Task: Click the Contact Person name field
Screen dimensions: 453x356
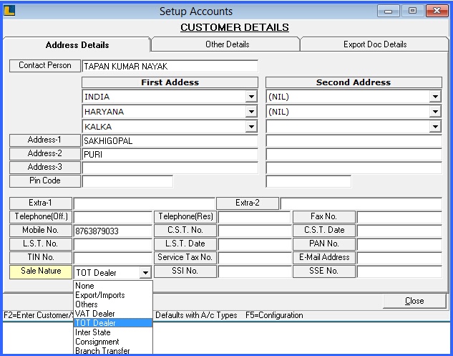Action: click(x=170, y=66)
